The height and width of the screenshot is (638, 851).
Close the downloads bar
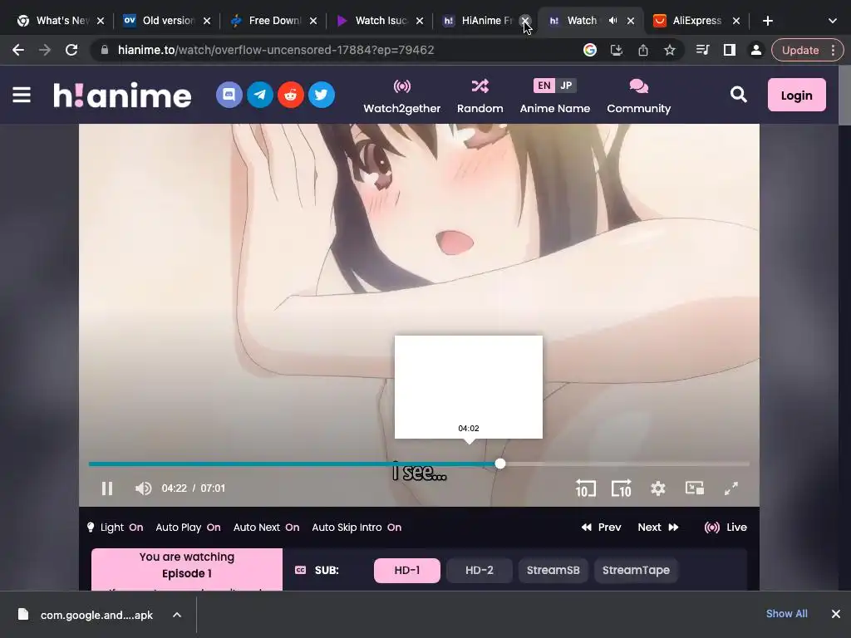(836, 614)
